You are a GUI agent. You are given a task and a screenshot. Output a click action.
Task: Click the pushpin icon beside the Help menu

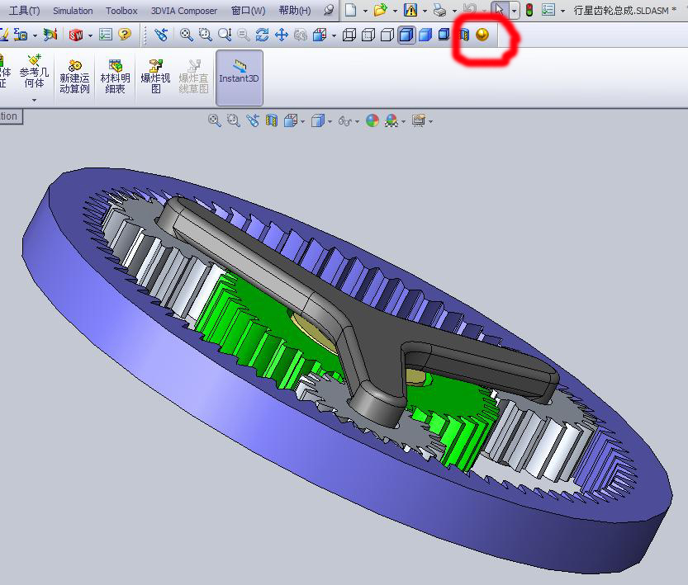pos(328,10)
